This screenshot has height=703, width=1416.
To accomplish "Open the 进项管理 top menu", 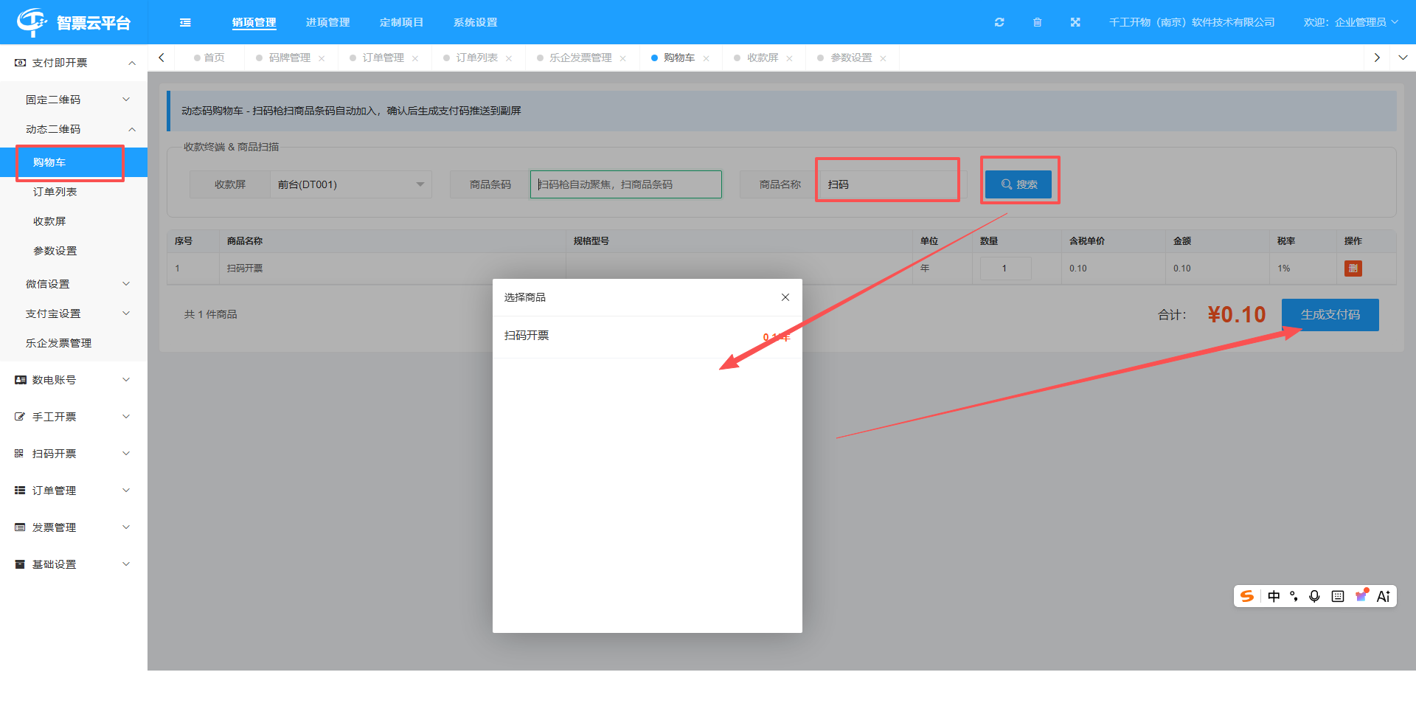I will tap(327, 23).
